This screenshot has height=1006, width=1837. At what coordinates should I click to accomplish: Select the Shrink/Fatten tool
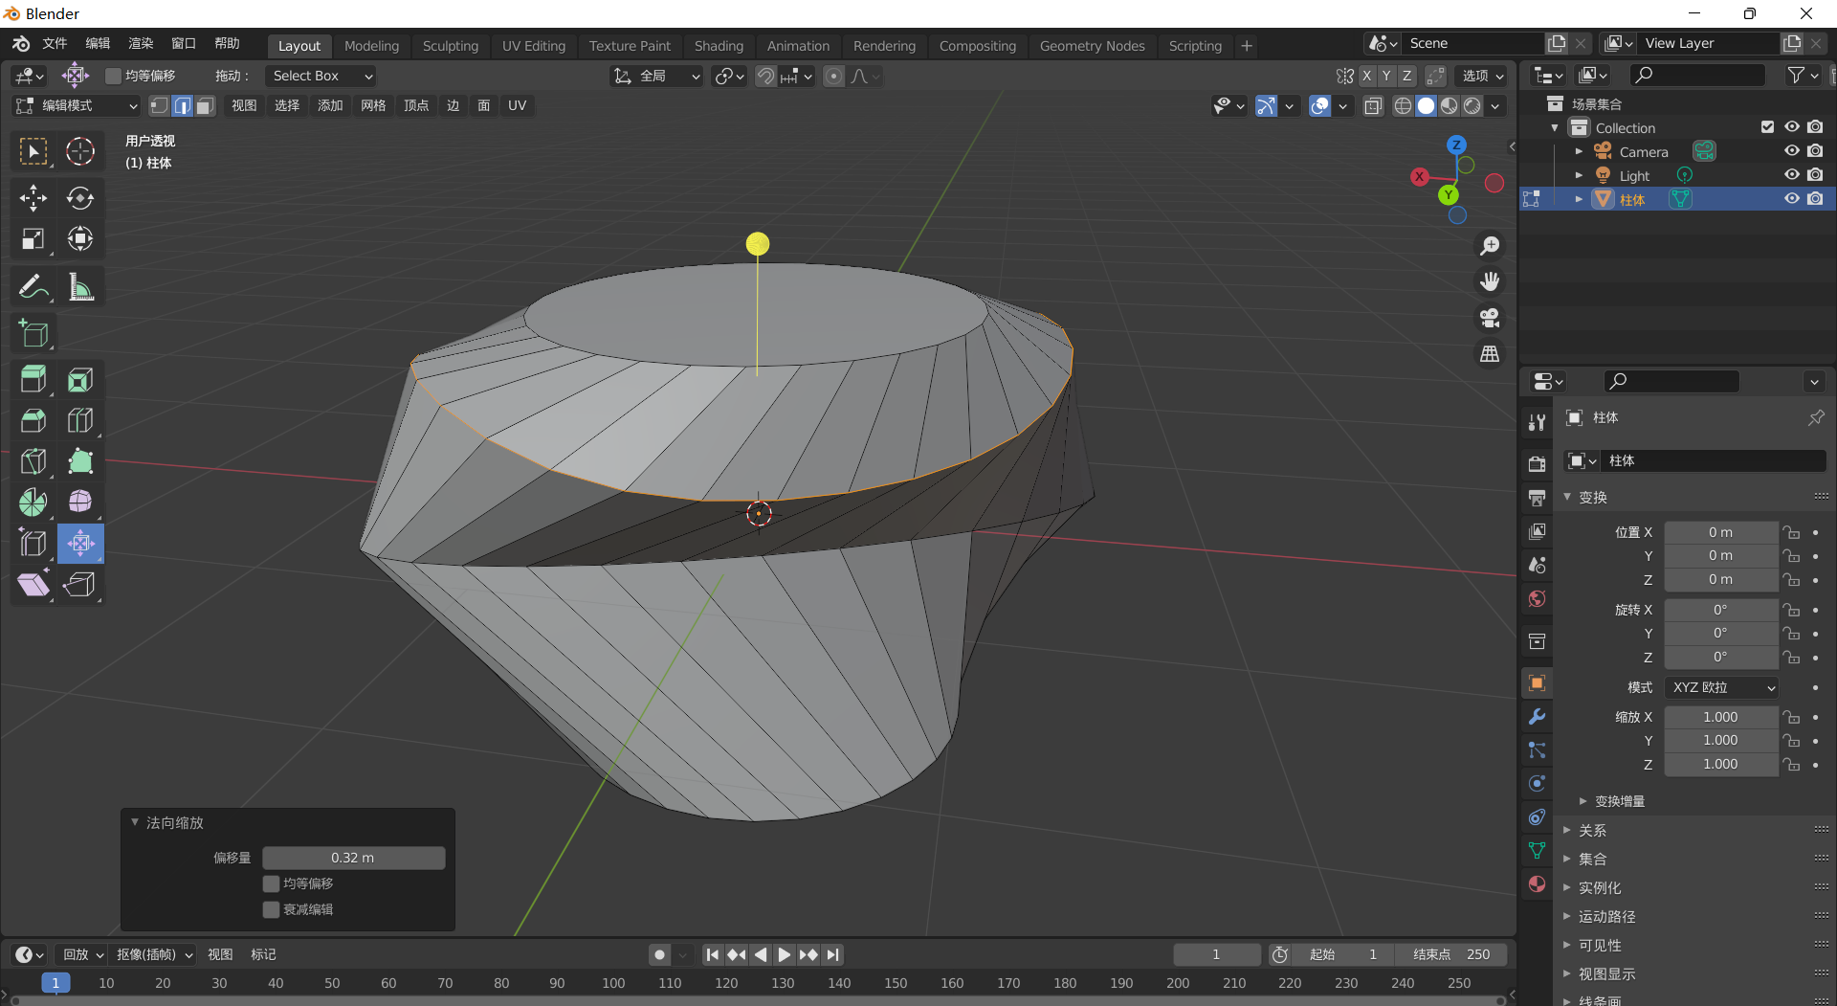(x=80, y=543)
